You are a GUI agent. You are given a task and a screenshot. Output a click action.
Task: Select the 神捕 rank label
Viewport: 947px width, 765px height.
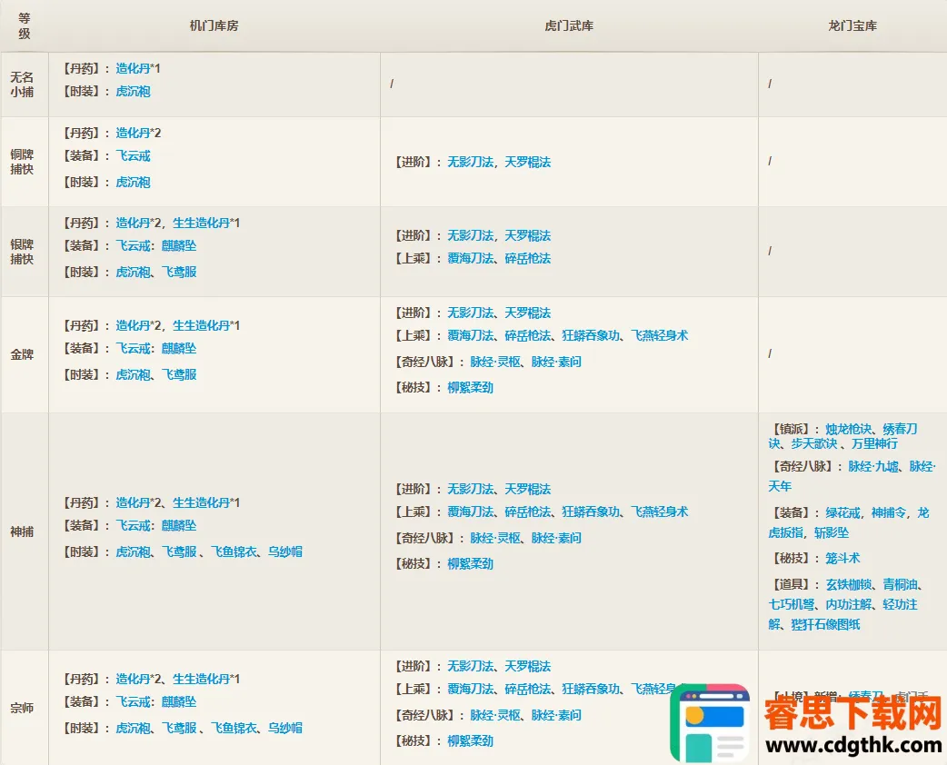tap(22, 532)
